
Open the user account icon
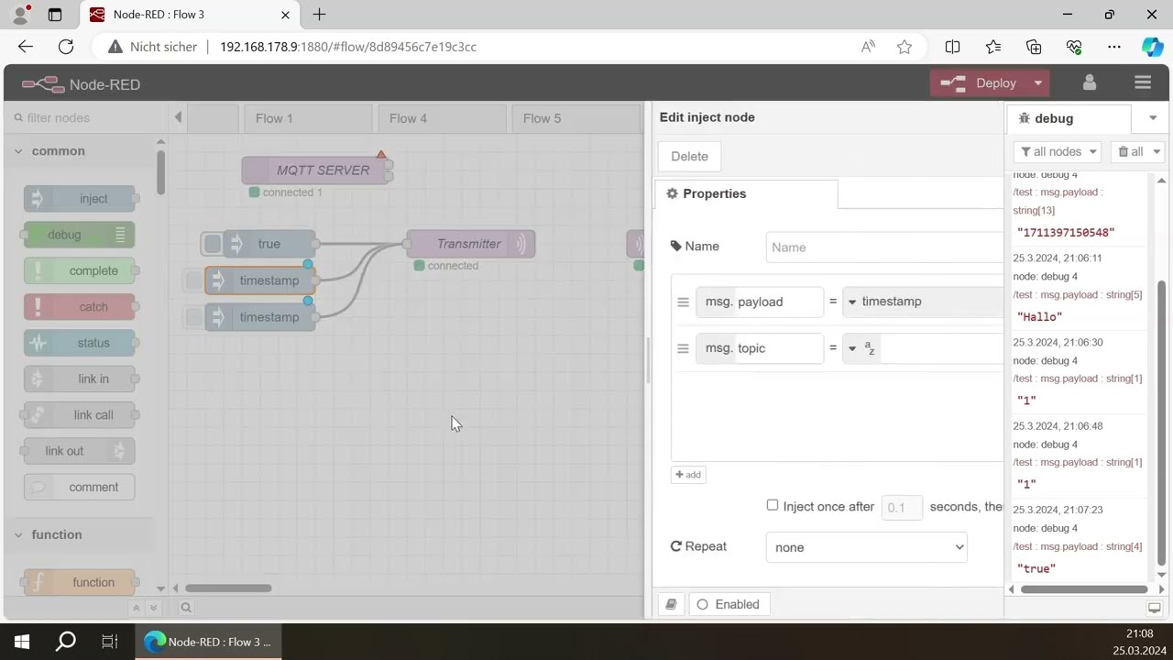coord(1090,82)
